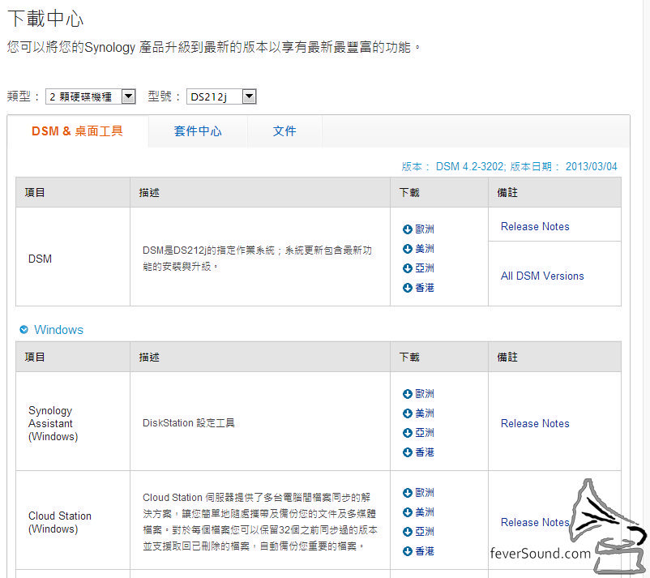650x578 pixels.
Task: Click the DiskStation 設定工具 description text
Action: [189, 423]
